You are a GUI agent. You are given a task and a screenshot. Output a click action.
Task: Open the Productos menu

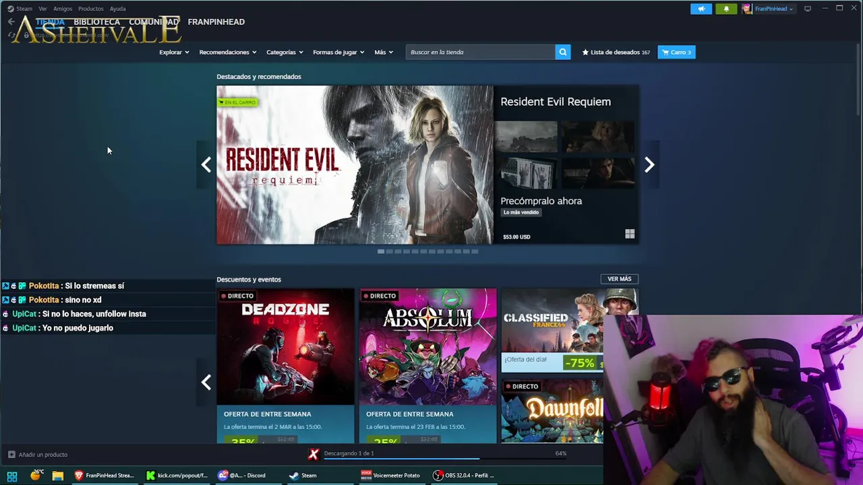[x=91, y=9]
